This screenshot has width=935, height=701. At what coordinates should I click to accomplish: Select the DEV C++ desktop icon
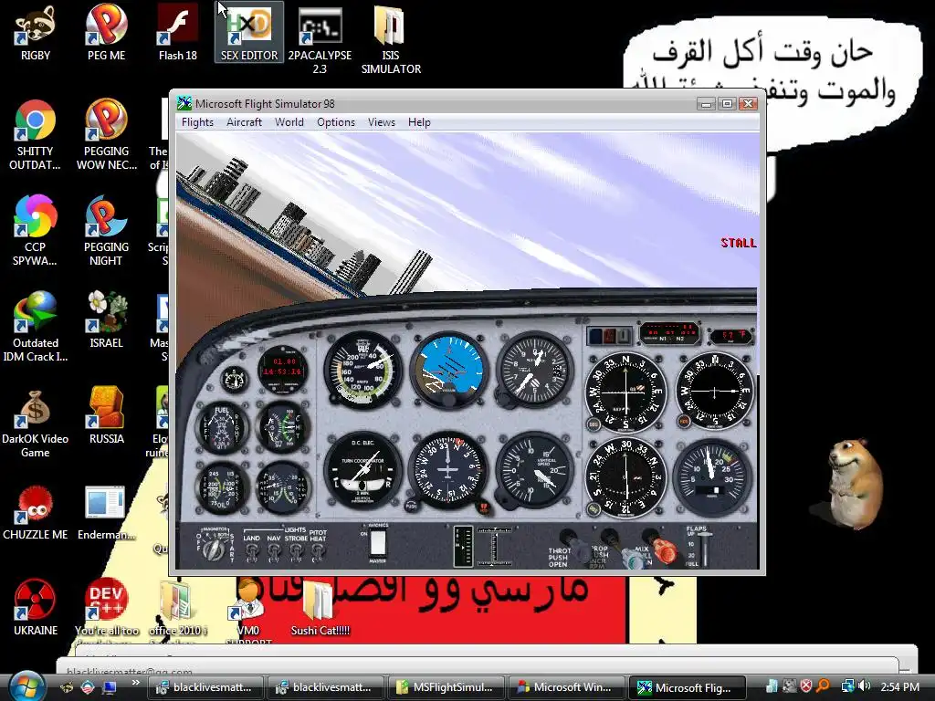[106, 607]
